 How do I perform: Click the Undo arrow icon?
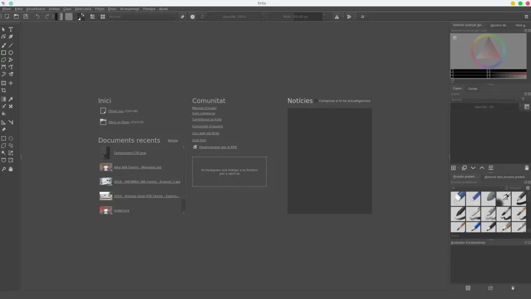pyautogui.click(x=37, y=16)
